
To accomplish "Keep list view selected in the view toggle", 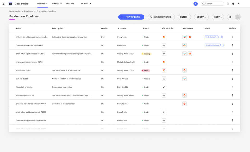I will coord(237,17).
